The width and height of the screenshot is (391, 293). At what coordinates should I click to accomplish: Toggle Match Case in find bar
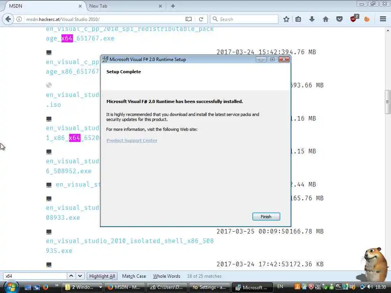click(x=134, y=276)
